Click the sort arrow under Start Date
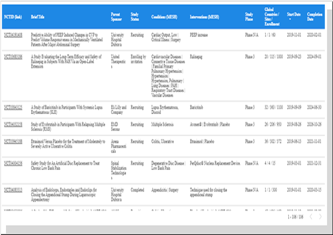333x235 pixels. click(289, 20)
